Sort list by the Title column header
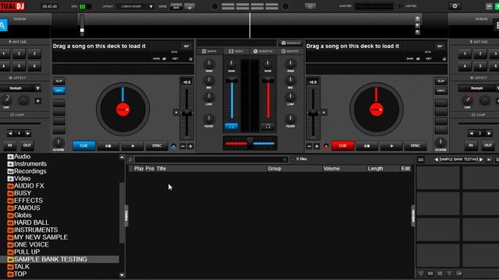The width and height of the screenshot is (499, 280). 161,169
